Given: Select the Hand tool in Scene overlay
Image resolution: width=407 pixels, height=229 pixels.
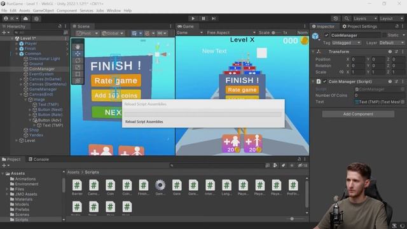Looking at the screenshot, I should point(78,46).
